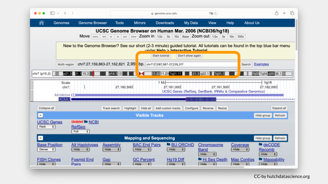Click the Configure button
Screen dimensions: 328x184
192,108
